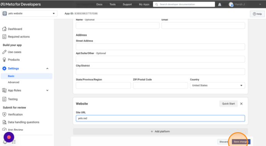The height and width of the screenshot is (146, 266).
Task: Click the Data handling questions icon
Action: (4, 122)
